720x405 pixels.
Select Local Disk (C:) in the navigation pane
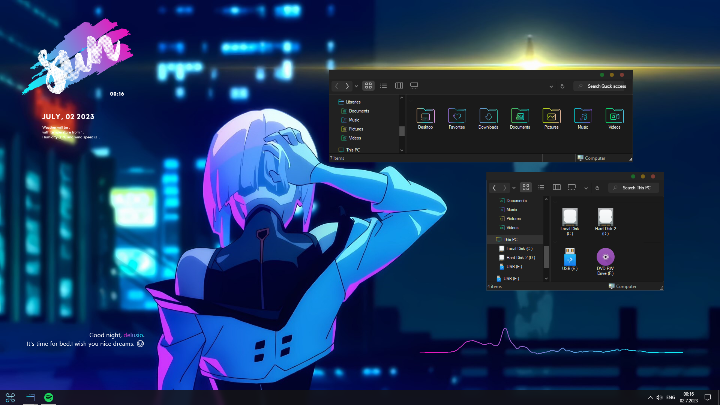click(x=519, y=248)
